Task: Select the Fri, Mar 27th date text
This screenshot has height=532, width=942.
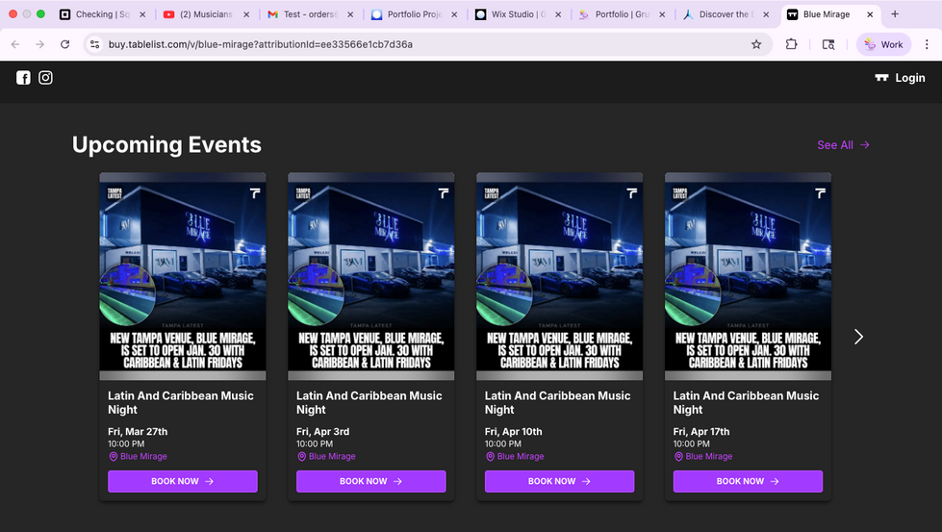Action: tap(138, 431)
